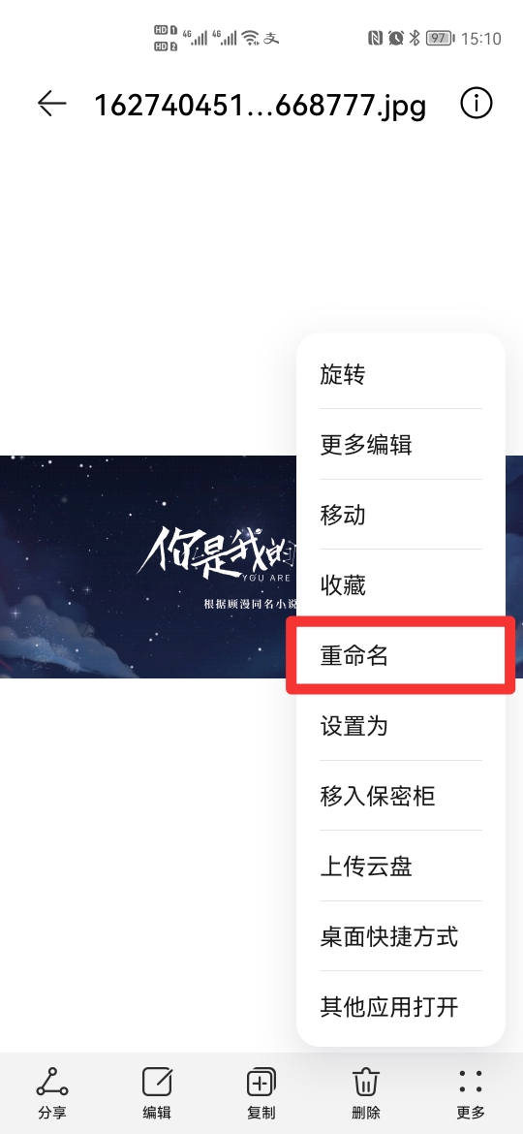Select 其他应用打开 menu entry
Viewport: 523px width, 1134px height.
tap(401, 1007)
